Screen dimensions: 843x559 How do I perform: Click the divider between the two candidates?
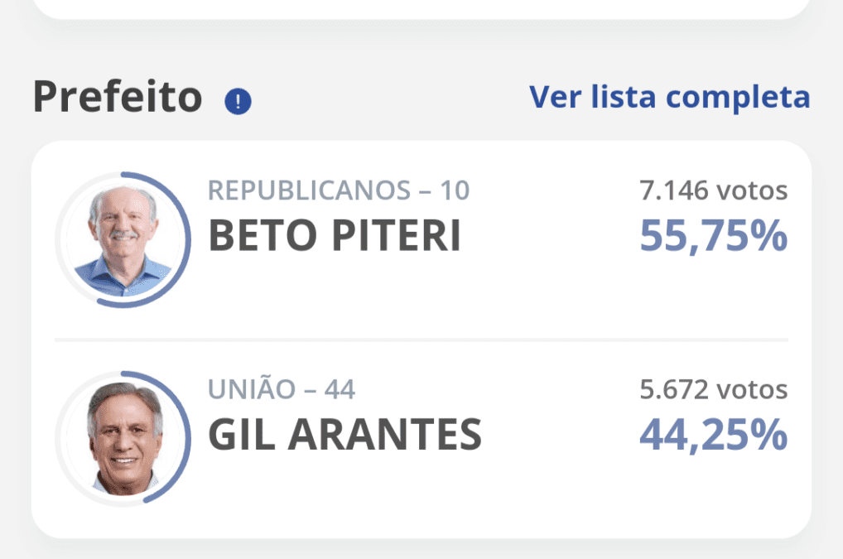click(x=421, y=340)
